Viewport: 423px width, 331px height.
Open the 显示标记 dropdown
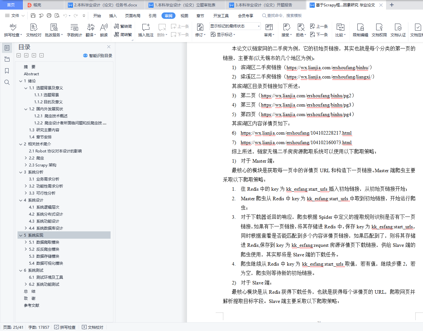pos(223,34)
